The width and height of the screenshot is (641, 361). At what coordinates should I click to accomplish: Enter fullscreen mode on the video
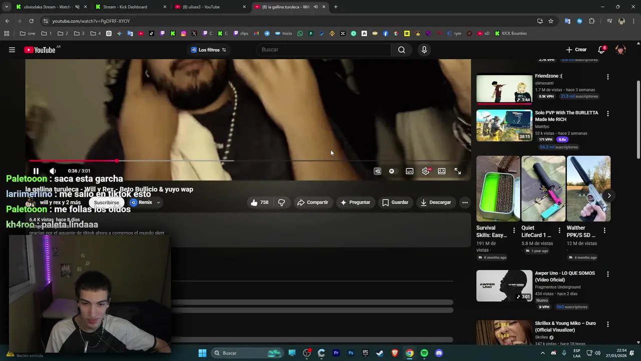458,171
